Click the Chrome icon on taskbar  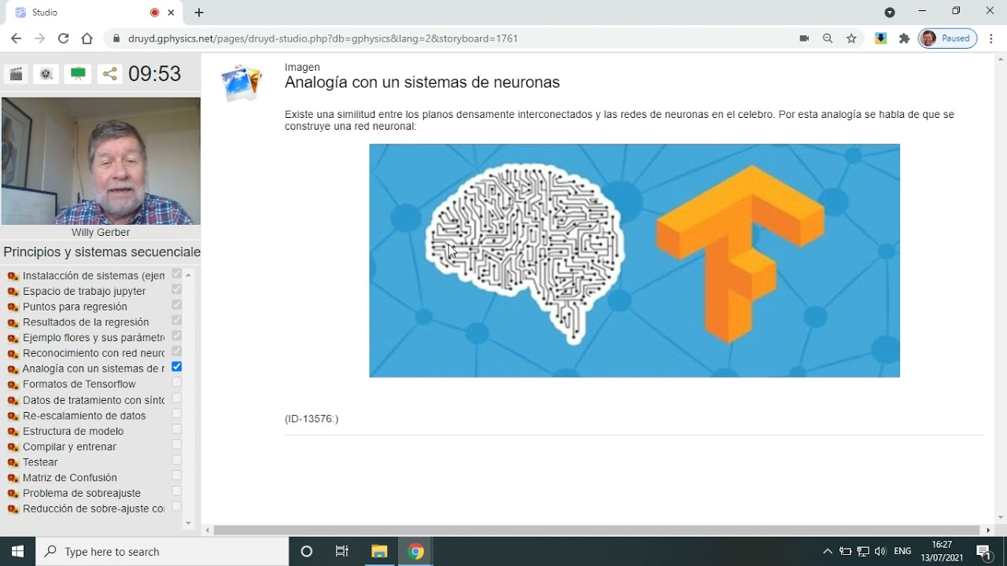[416, 551]
